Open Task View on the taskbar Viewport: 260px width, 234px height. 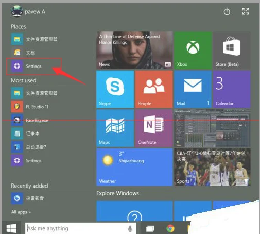[x=150, y=229]
